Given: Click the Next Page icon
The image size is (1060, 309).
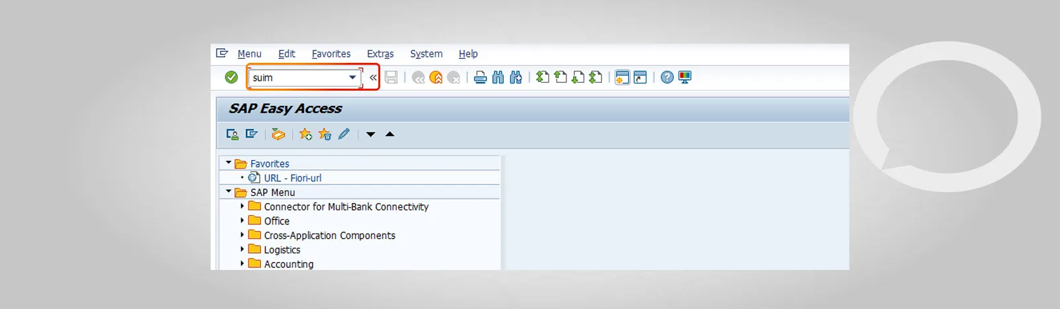Looking at the screenshot, I should point(578,77).
